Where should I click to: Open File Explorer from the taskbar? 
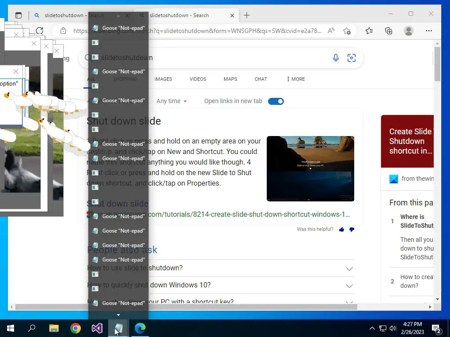(54, 328)
